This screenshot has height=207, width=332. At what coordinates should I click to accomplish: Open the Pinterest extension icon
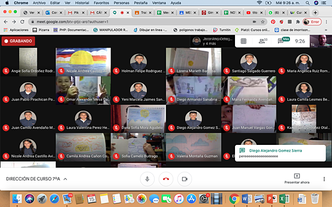coord(273,22)
